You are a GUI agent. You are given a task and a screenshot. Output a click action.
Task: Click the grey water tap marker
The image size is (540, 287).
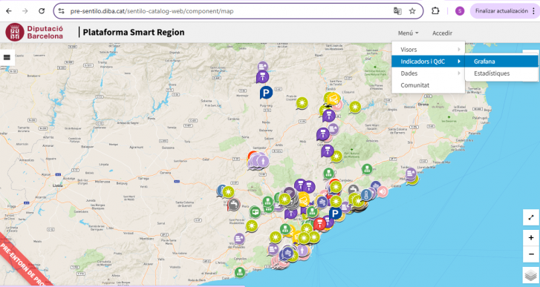click(x=234, y=205)
